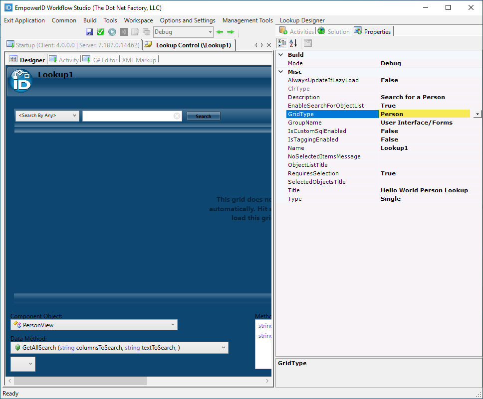Image resolution: width=483 pixels, height=399 pixels.
Task: Collapse the Build property category
Action: tap(281, 55)
